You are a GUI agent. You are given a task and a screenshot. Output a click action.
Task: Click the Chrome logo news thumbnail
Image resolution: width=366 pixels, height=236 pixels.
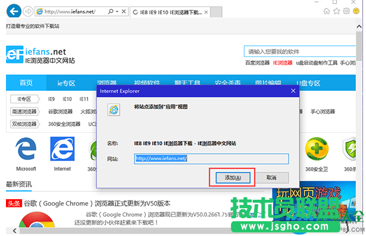[37, 219]
